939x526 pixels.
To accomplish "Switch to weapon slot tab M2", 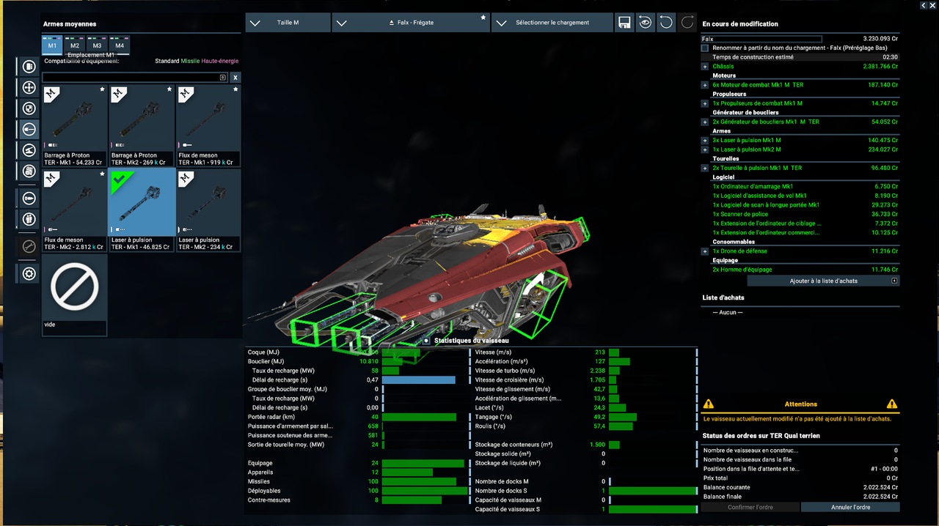I will coord(75,45).
